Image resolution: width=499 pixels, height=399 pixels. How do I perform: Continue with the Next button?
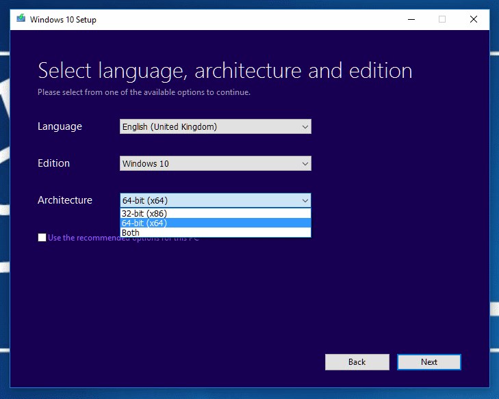click(429, 362)
